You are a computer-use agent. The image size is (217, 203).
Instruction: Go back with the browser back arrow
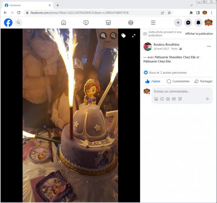click(x=5, y=13)
